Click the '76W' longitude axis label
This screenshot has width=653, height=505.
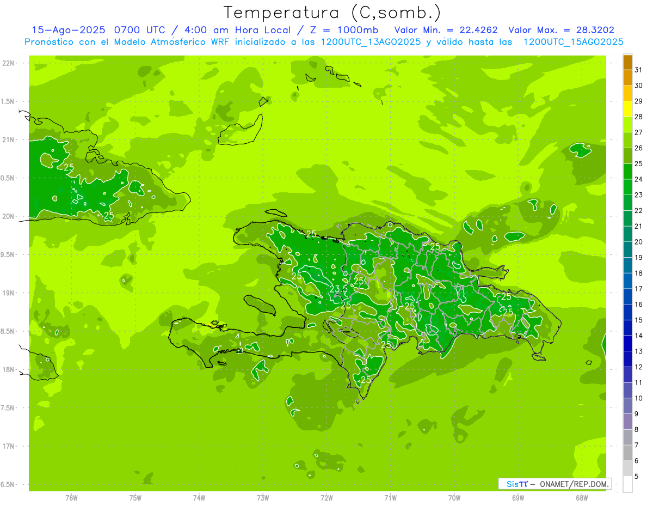71,498
